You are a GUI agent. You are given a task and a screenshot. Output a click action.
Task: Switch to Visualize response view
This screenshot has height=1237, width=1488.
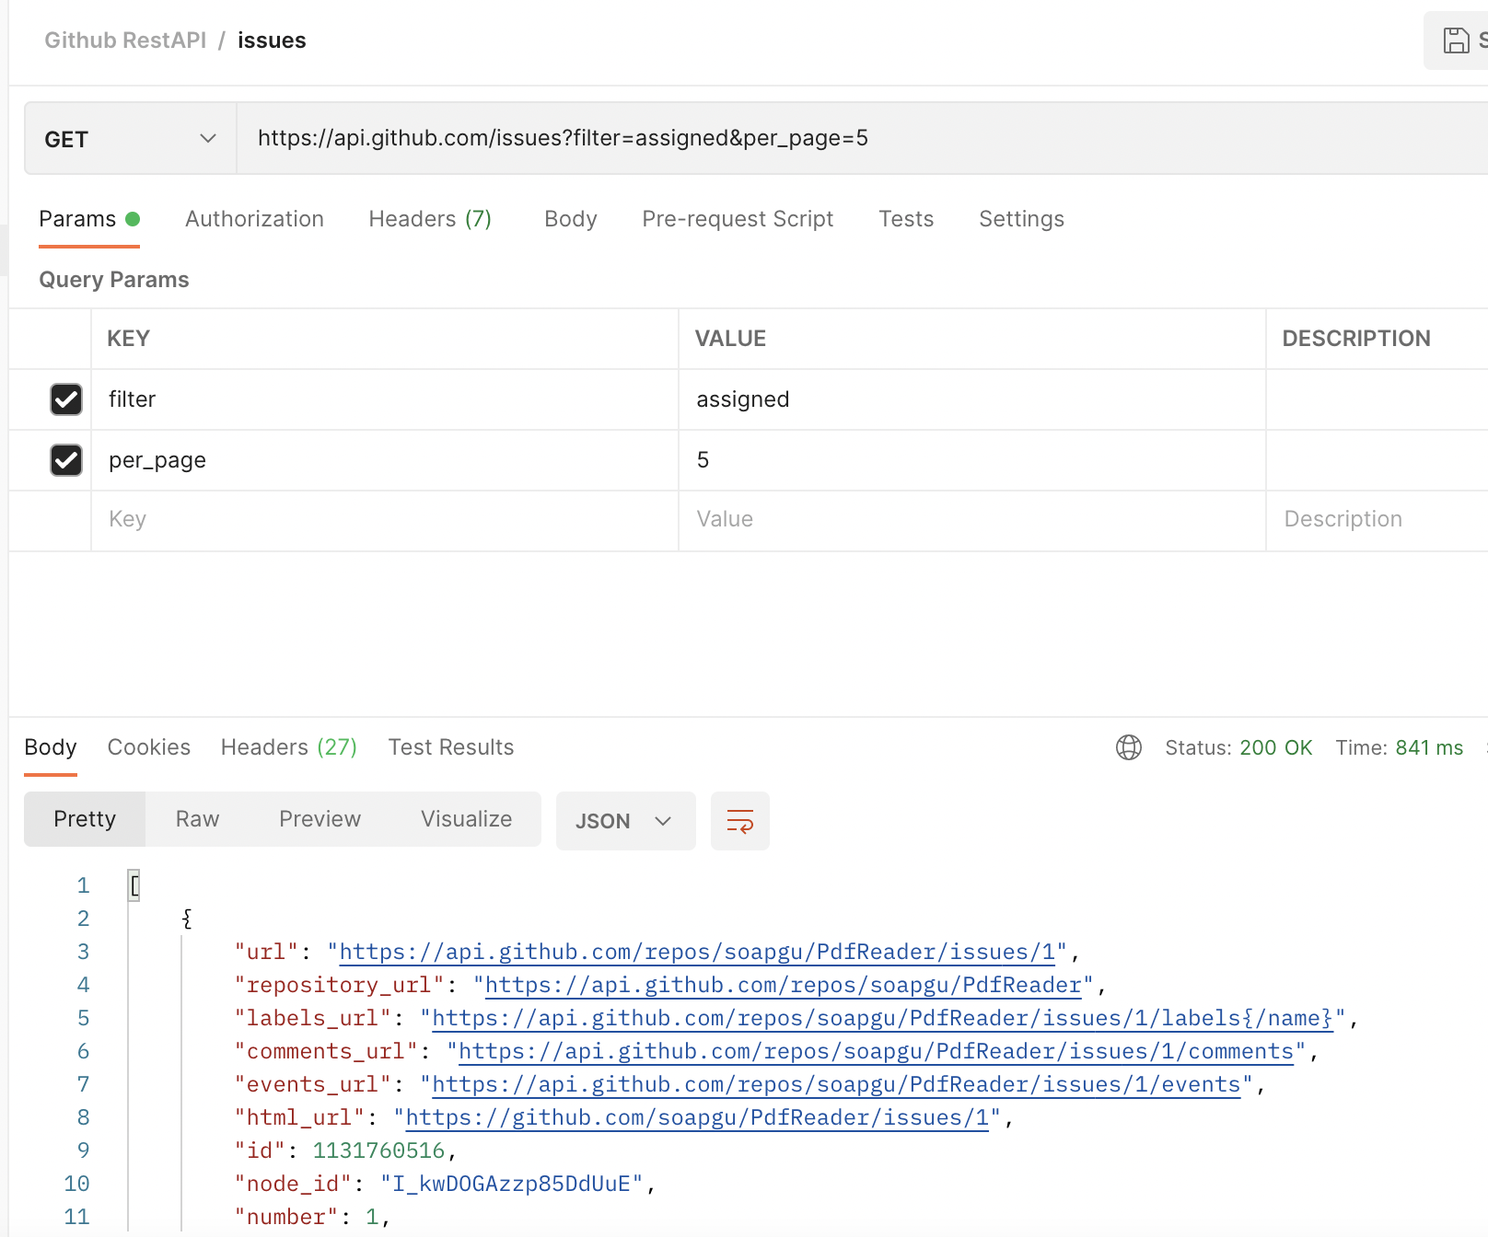pos(466,819)
